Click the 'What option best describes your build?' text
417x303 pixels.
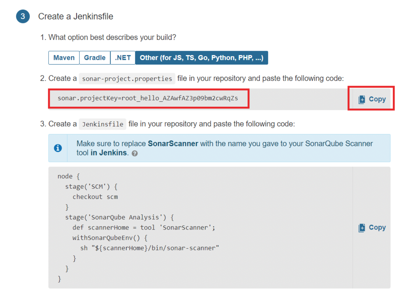pyautogui.click(x=112, y=38)
